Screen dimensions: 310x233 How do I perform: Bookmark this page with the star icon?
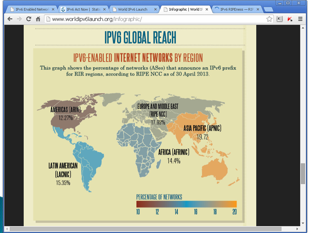[x=269, y=19]
